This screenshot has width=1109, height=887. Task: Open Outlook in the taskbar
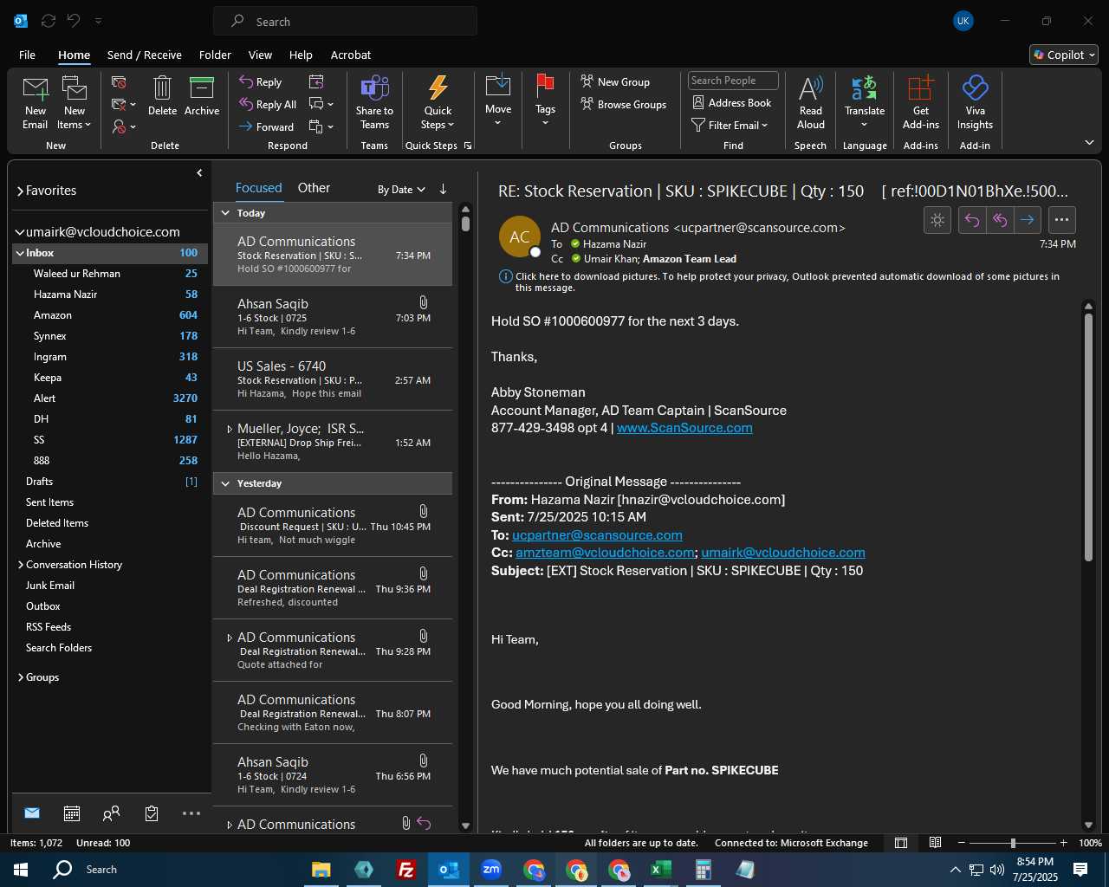pos(449,870)
